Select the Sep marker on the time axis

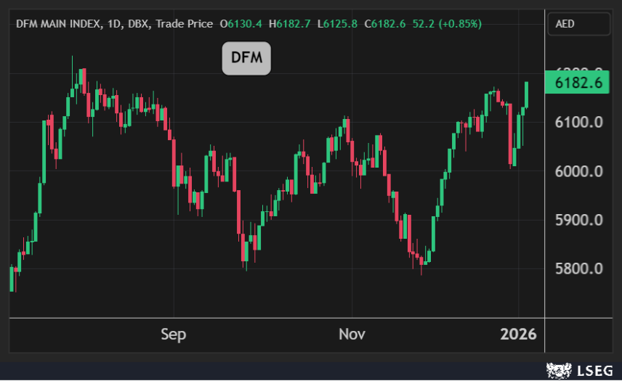pos(173,335)
